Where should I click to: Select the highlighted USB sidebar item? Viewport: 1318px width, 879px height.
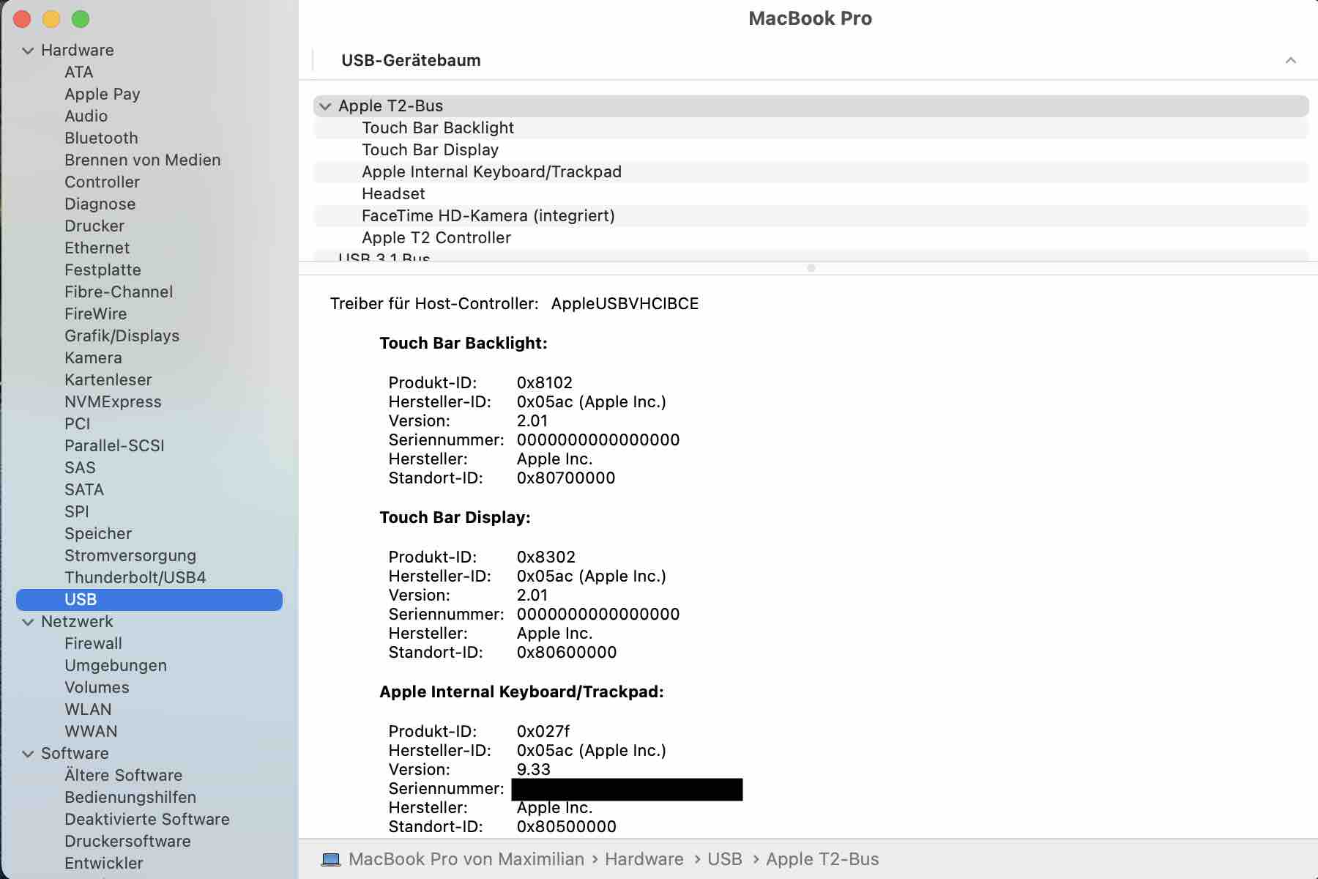[149, 599]
